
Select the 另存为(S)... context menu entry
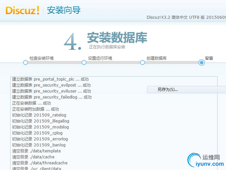[x=187, y=90]
